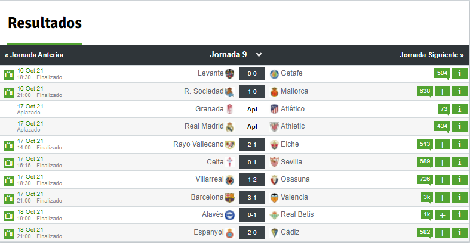Screen dimensions: 470x243
Task: Click the 3-1 score box for Barcelona-Valencia
Action: [x=252, y=198]
